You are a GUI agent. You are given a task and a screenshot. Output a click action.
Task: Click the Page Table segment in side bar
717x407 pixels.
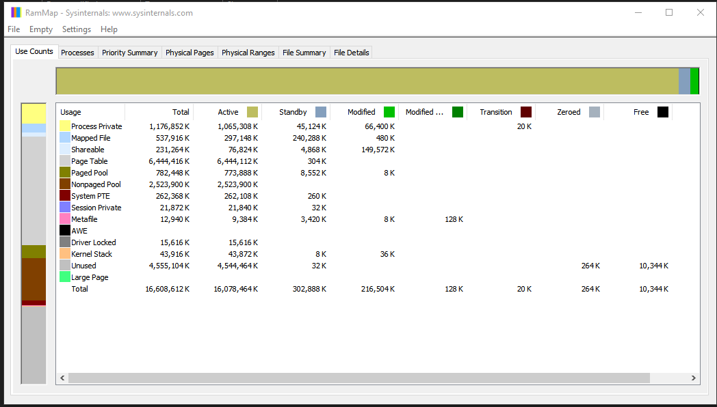pyautogui.click(x=34, y=191)
